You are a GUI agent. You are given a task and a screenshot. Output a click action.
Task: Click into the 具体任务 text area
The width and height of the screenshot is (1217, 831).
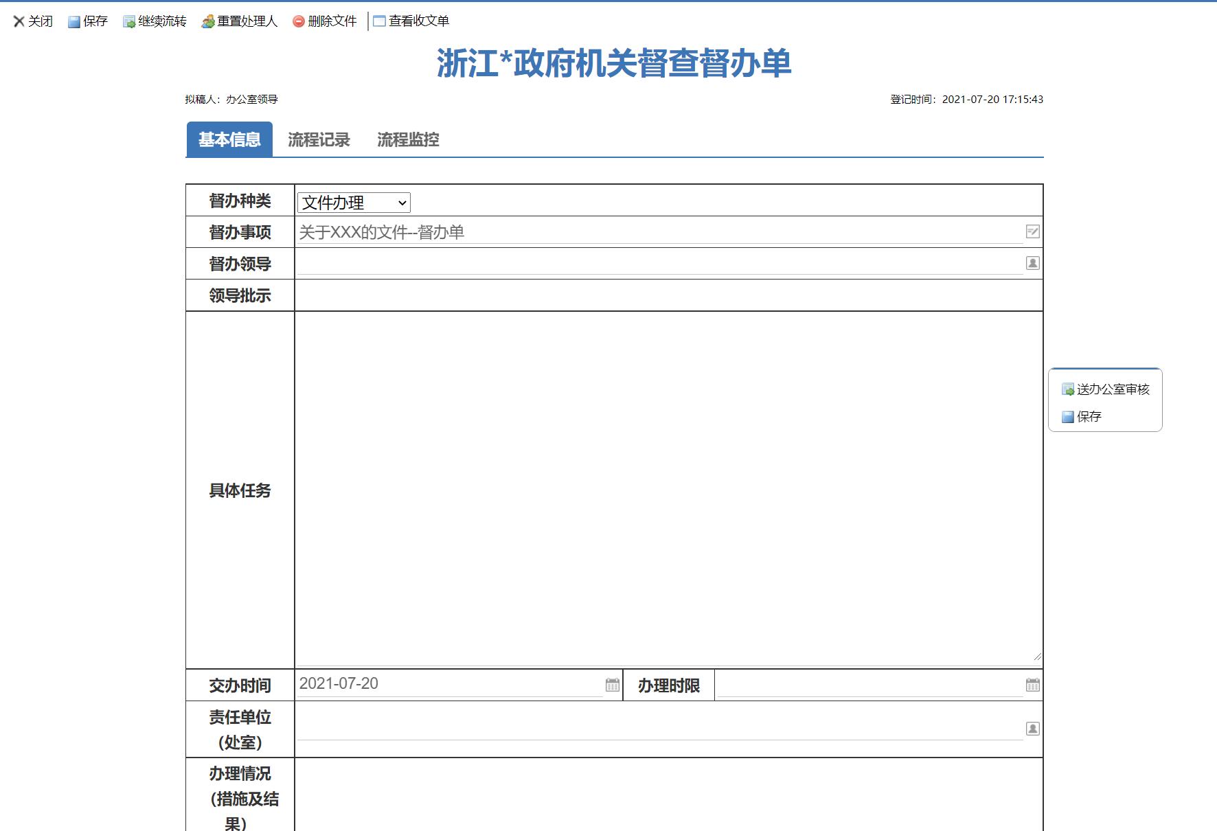[x=668, y=489]
